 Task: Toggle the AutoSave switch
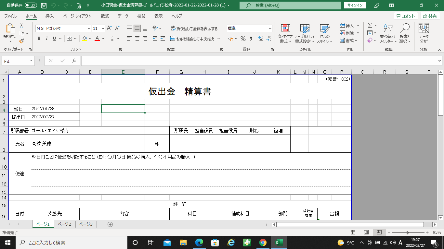click(x=31, y=6)
